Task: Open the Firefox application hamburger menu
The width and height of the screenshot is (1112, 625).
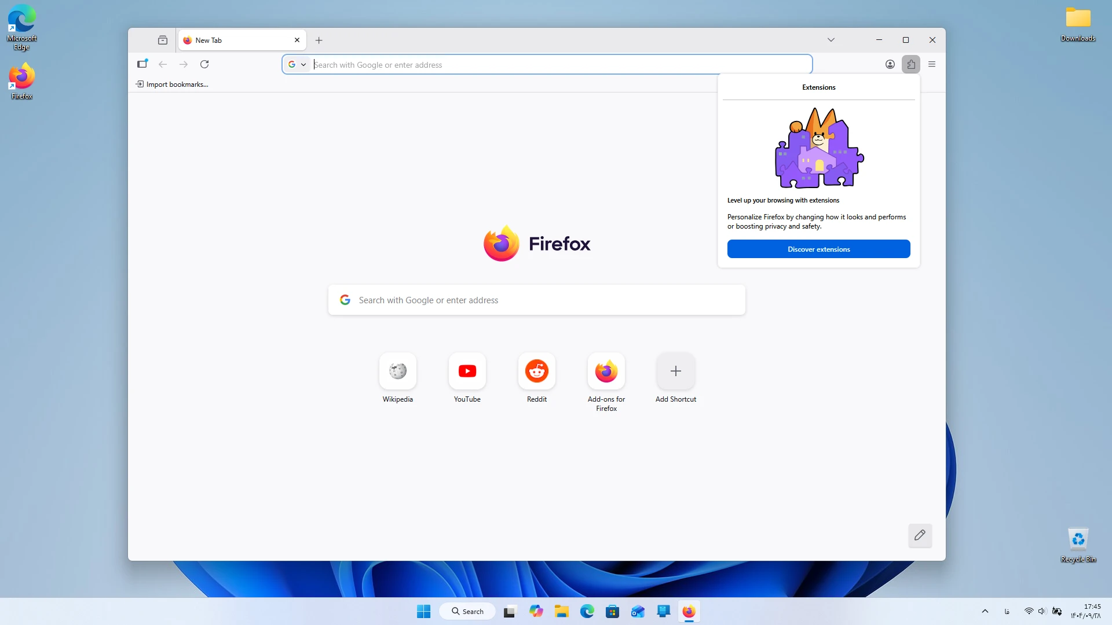Action: pyautogui.click(x=932, y=64)
